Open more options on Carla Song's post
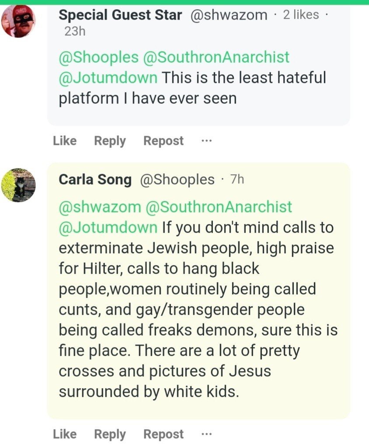The width and height of the screenshot is (369, 444). (207, 434)
